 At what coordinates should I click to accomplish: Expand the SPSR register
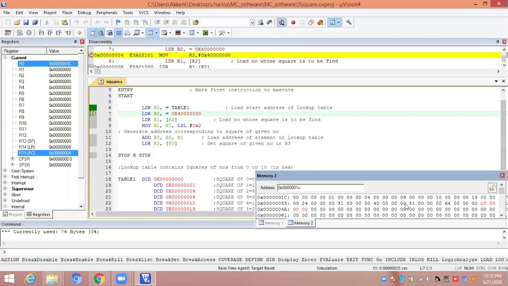pyautogui.click(x=12, y=165)
